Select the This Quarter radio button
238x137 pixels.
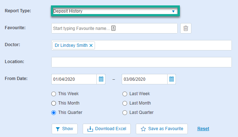tap(53, 113)
